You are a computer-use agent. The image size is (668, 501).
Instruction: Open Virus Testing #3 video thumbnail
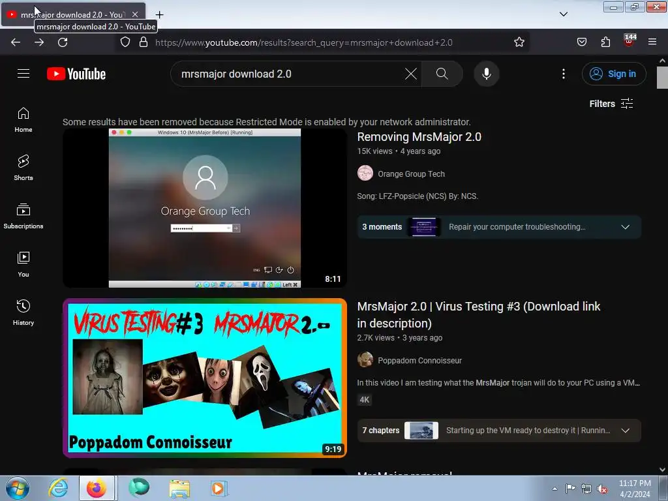pos(204,378)
